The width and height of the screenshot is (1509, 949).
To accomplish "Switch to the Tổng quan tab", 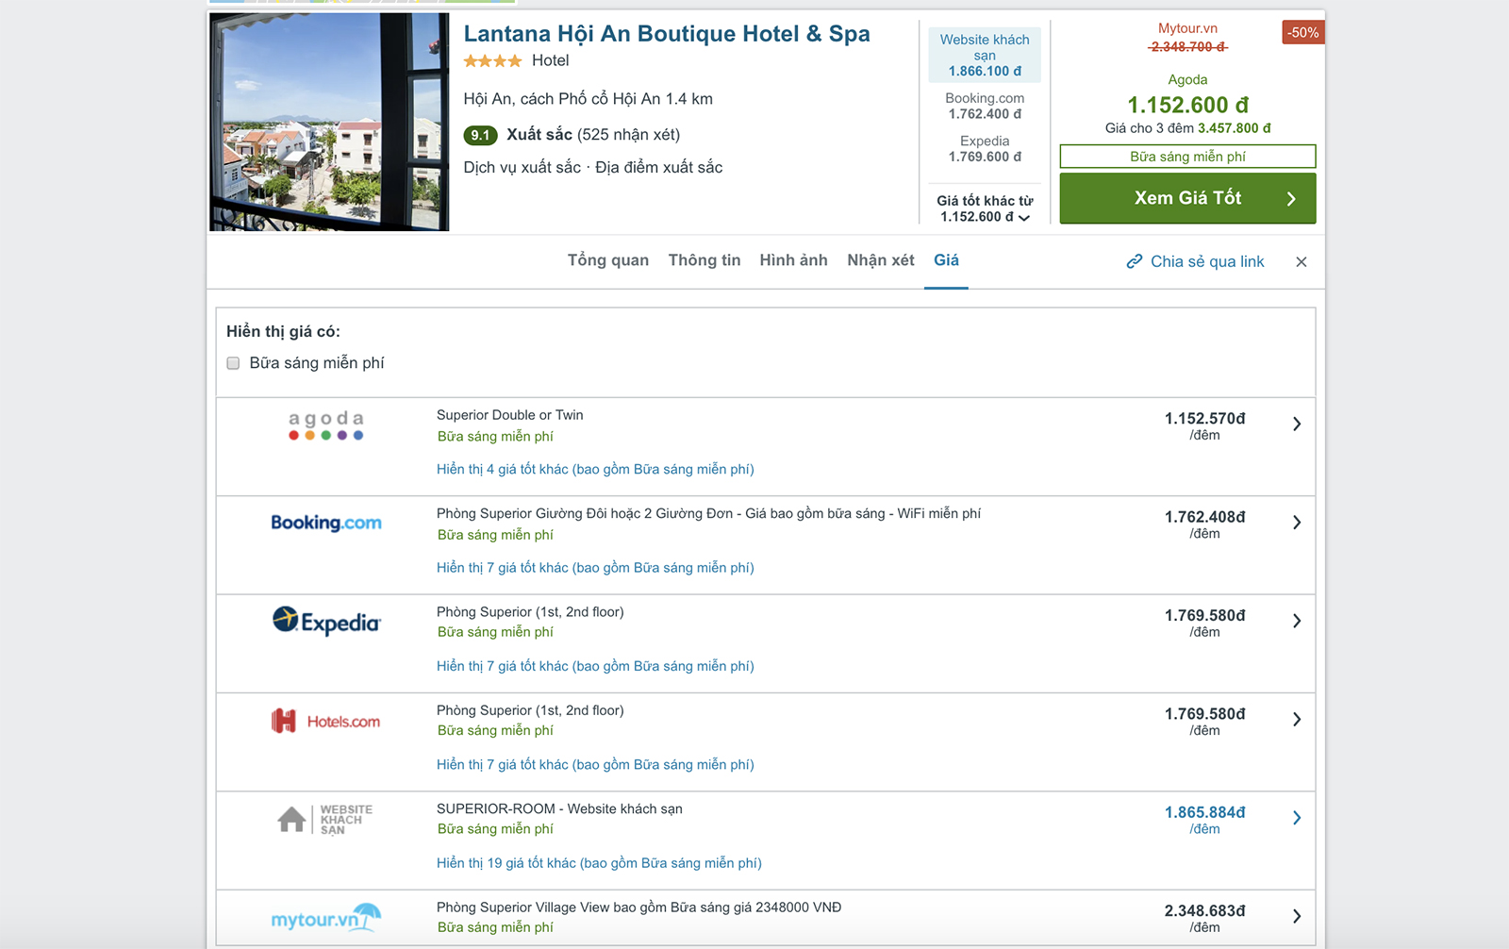I will pos(608,260).
